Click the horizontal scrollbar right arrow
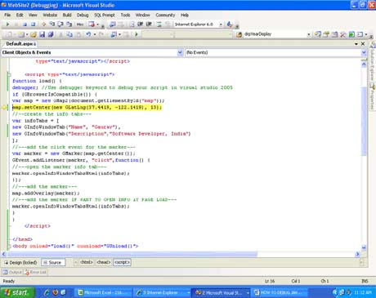 pos(357,254)
